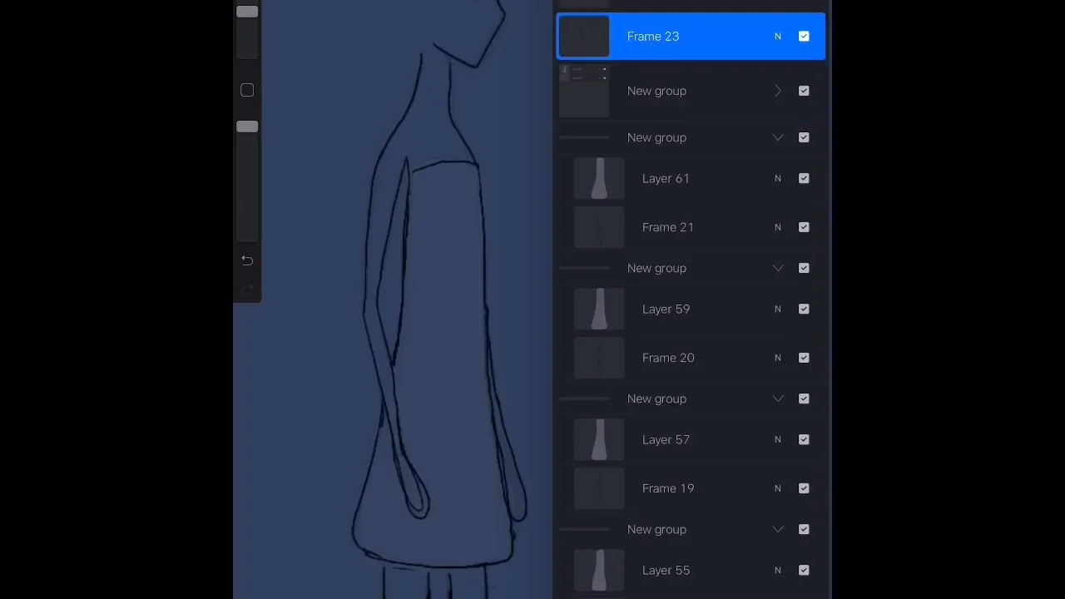Open blend mode N for Frame 19
The image size is (1065, 599).
point(778,488)
